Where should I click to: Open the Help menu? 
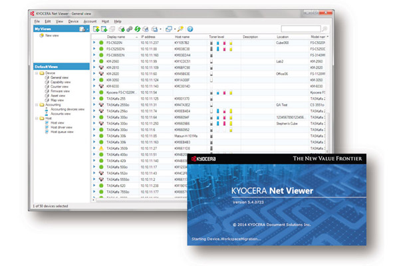pyautogui.click(x=118, y=21)
